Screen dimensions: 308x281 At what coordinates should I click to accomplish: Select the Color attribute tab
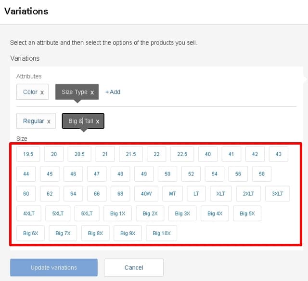click(30, 92)
